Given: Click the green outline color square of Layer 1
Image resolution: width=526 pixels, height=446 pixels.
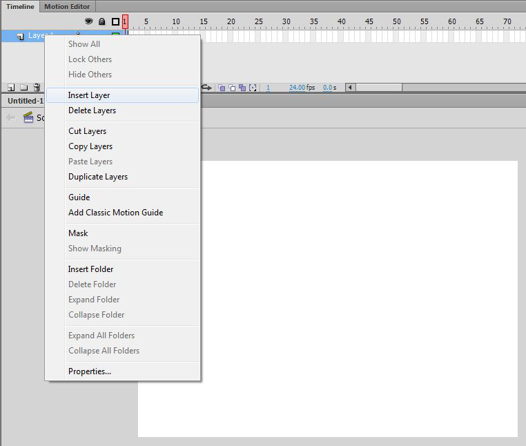Looking at the screenshot, I should tap(115, 34).
